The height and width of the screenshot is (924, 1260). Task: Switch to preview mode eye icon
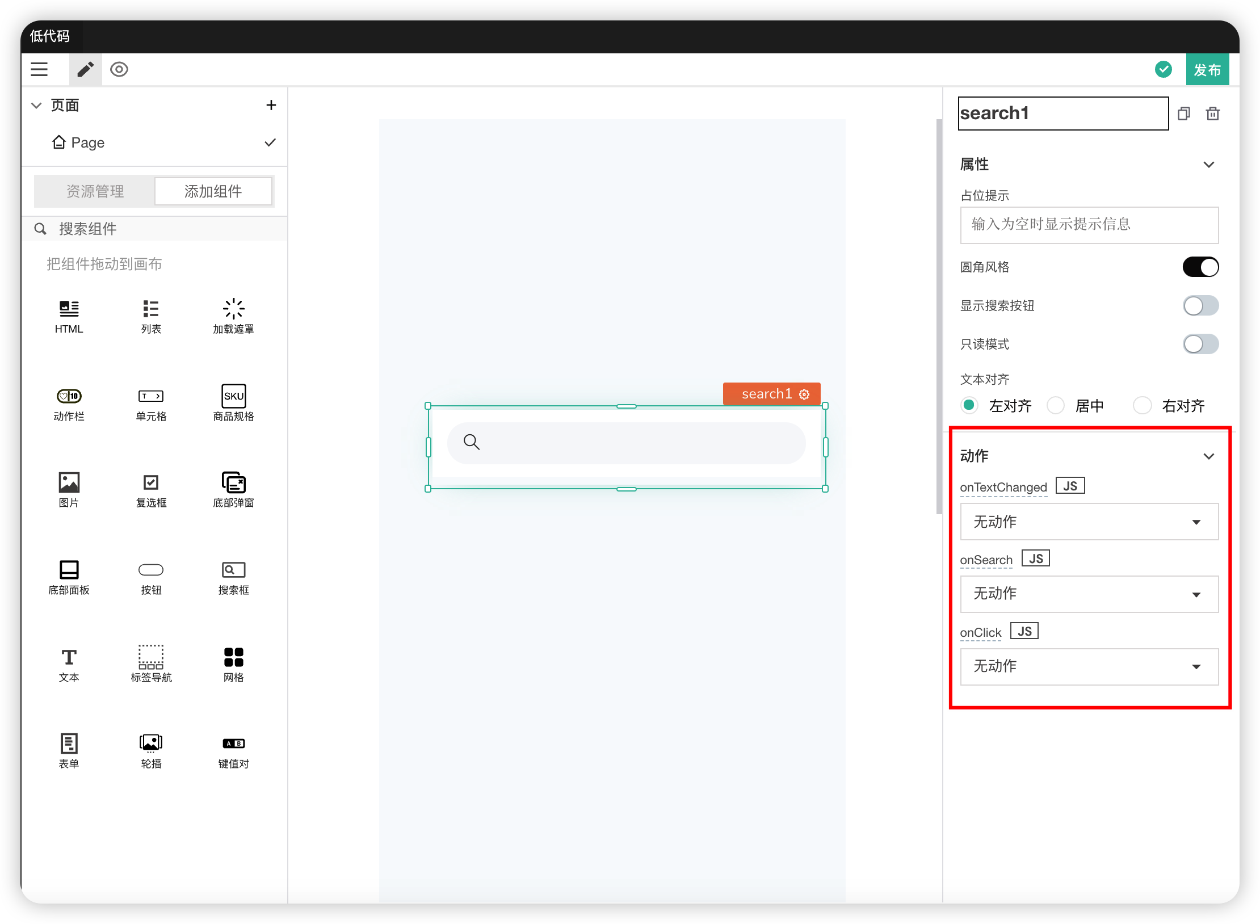[x=119, y=69]
